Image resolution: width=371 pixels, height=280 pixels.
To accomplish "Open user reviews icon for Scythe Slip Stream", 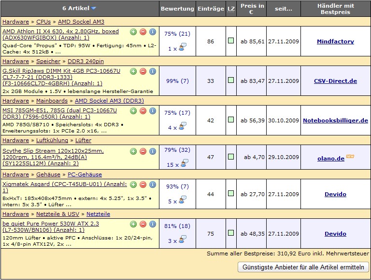I will (x=185, y=163).
